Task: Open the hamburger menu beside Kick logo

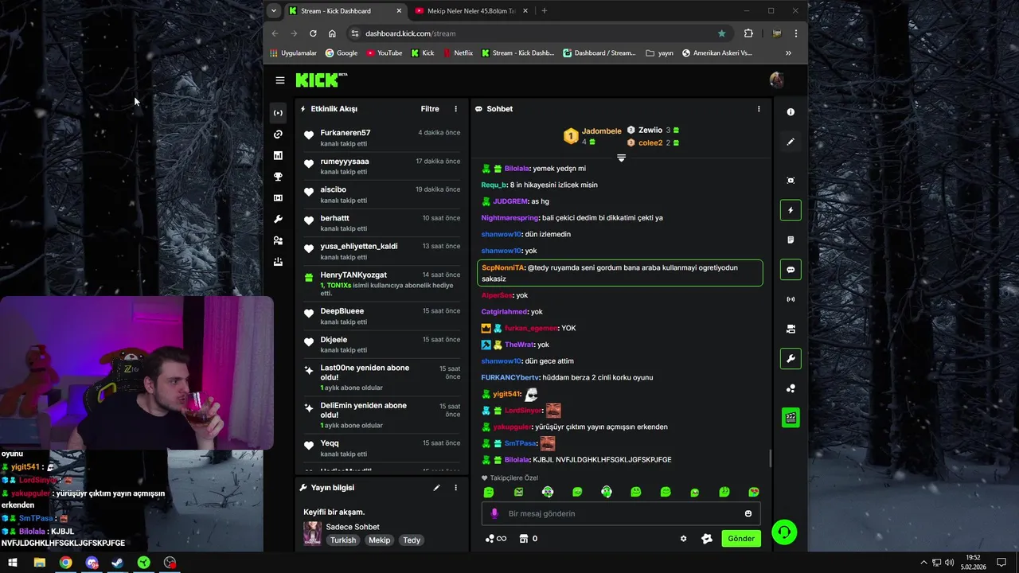Action: pos(280,80)
